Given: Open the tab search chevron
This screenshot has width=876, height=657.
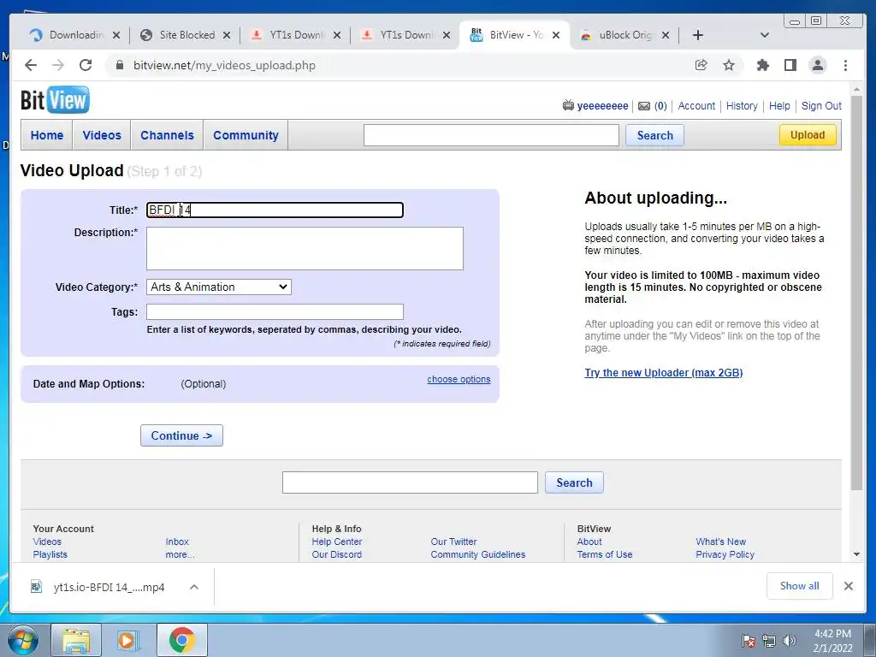Looking at the screenshot, I should tap(765, 35).
